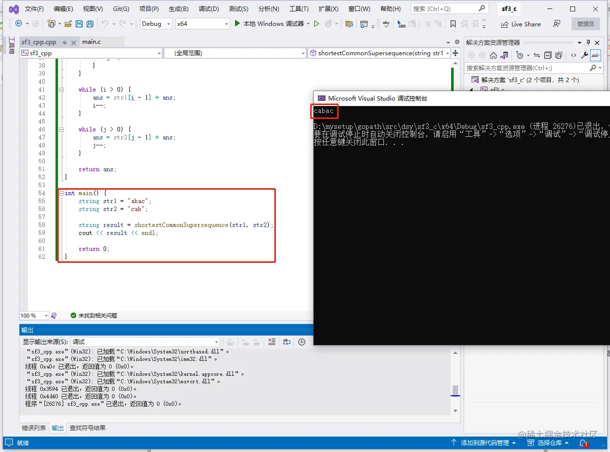This screenshot has width=610, height=452.
Task: Click the new project icon in toolbar
Action: [51, 24]
